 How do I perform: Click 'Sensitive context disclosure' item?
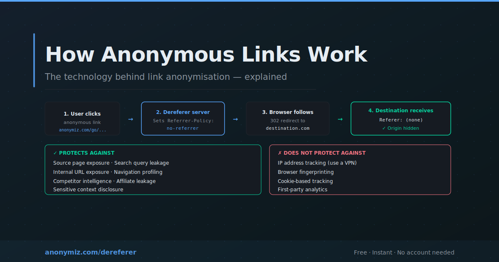[x=88, y=190]
